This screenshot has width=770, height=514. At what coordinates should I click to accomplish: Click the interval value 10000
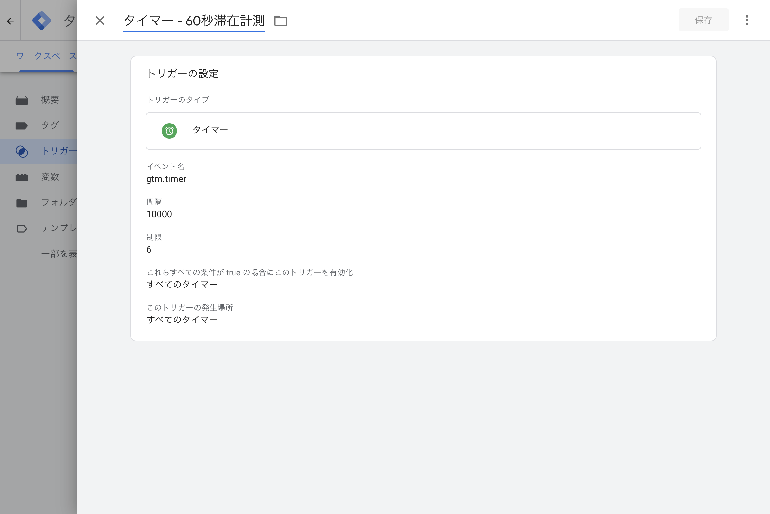coord(159,214)
